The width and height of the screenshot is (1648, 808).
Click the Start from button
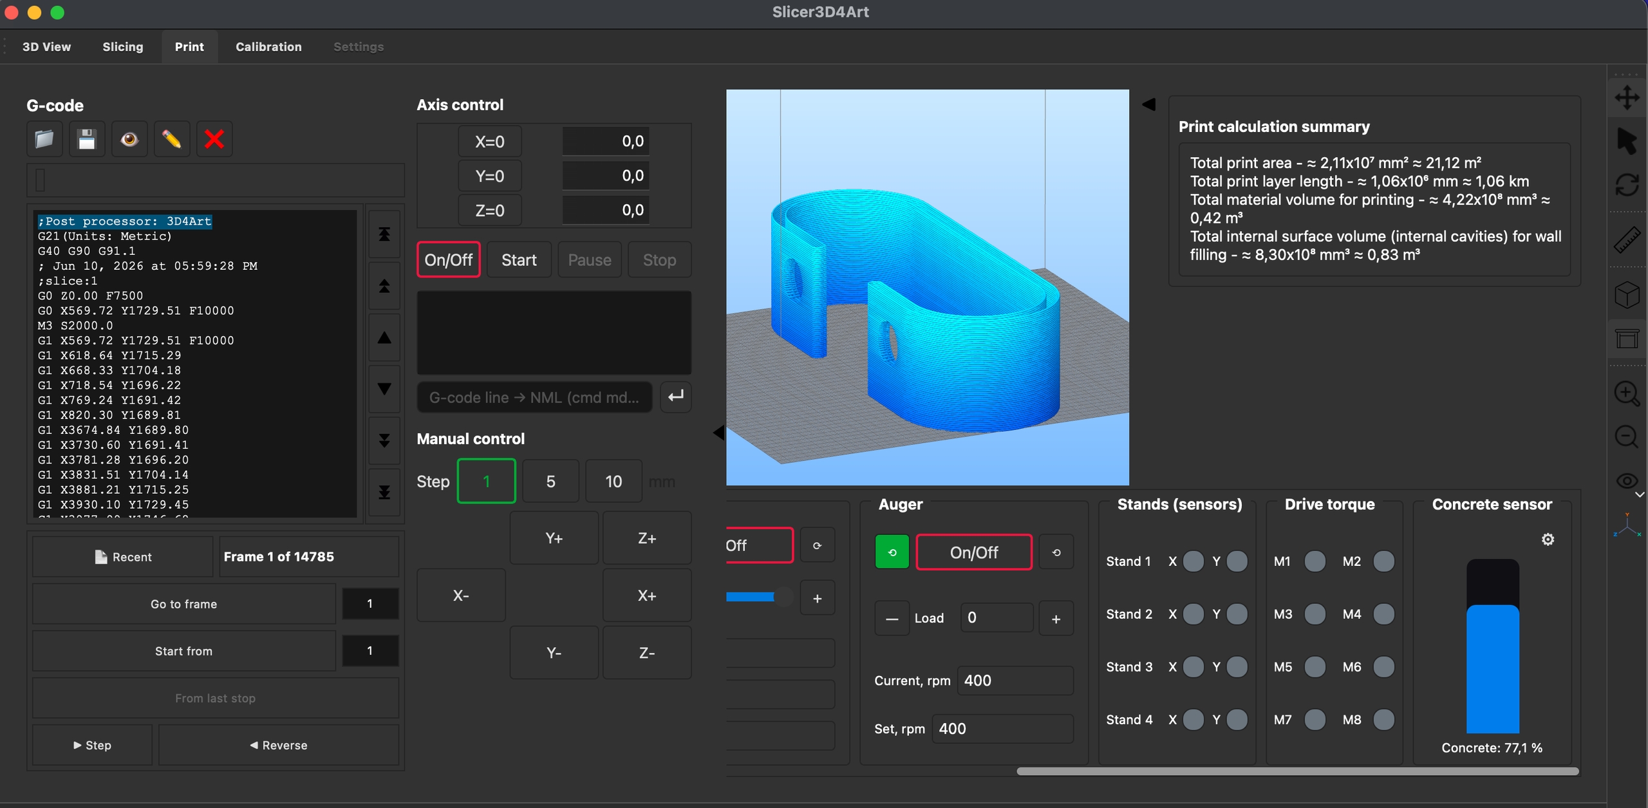pos(184,651)
